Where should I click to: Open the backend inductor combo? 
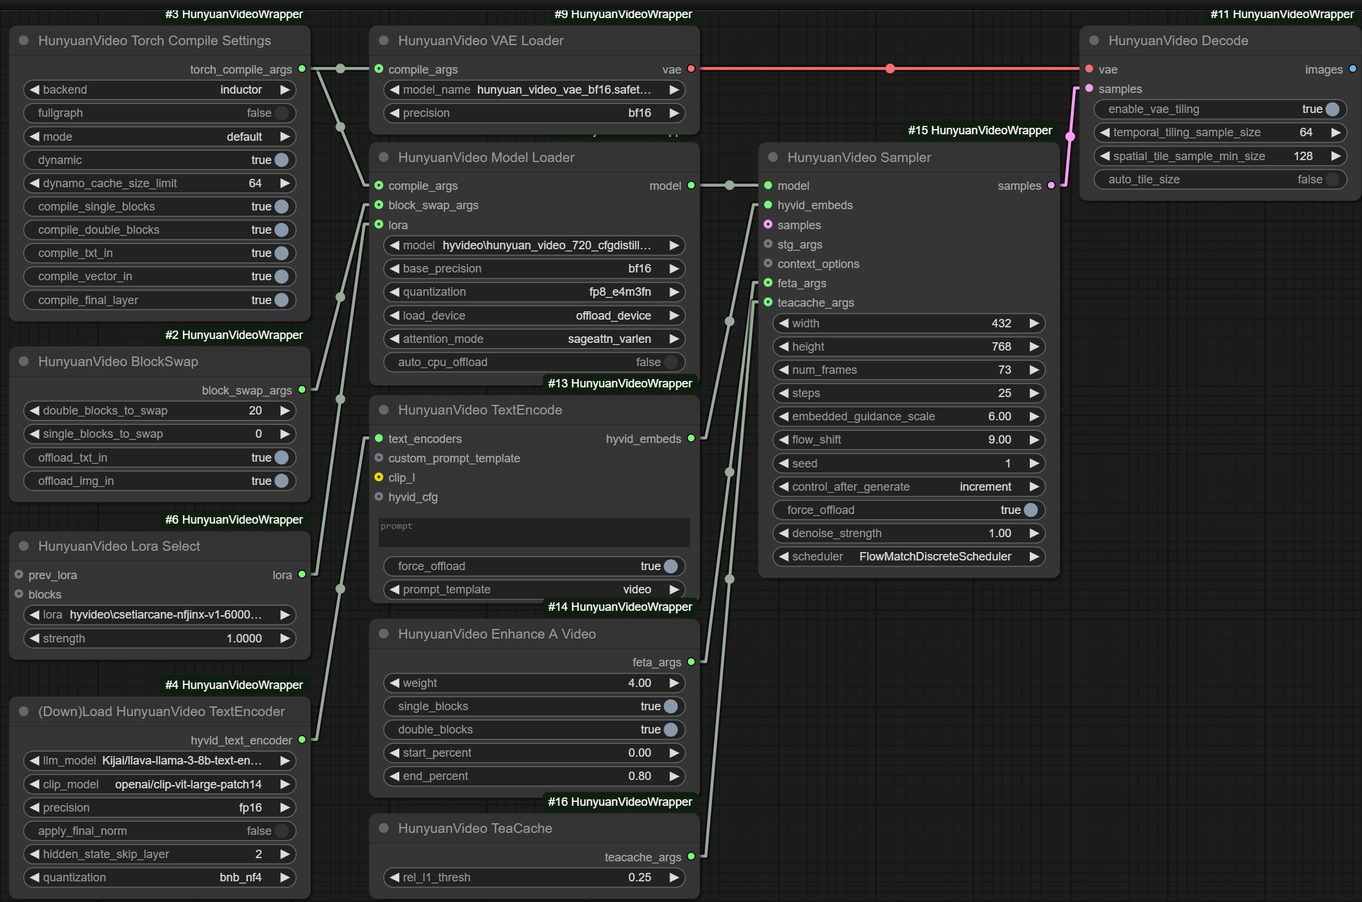point(160,90)
